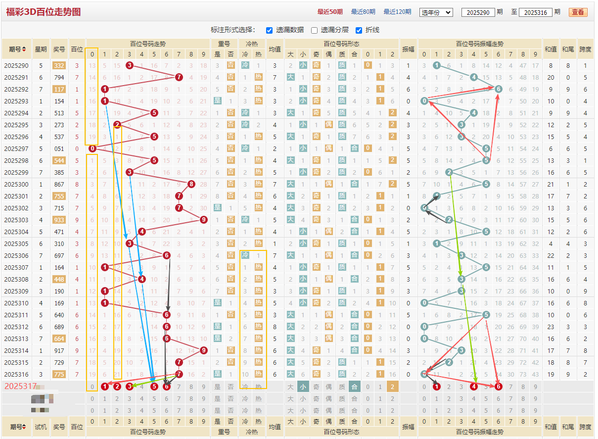Click the upcoming period label 2025317

[21, 386]
